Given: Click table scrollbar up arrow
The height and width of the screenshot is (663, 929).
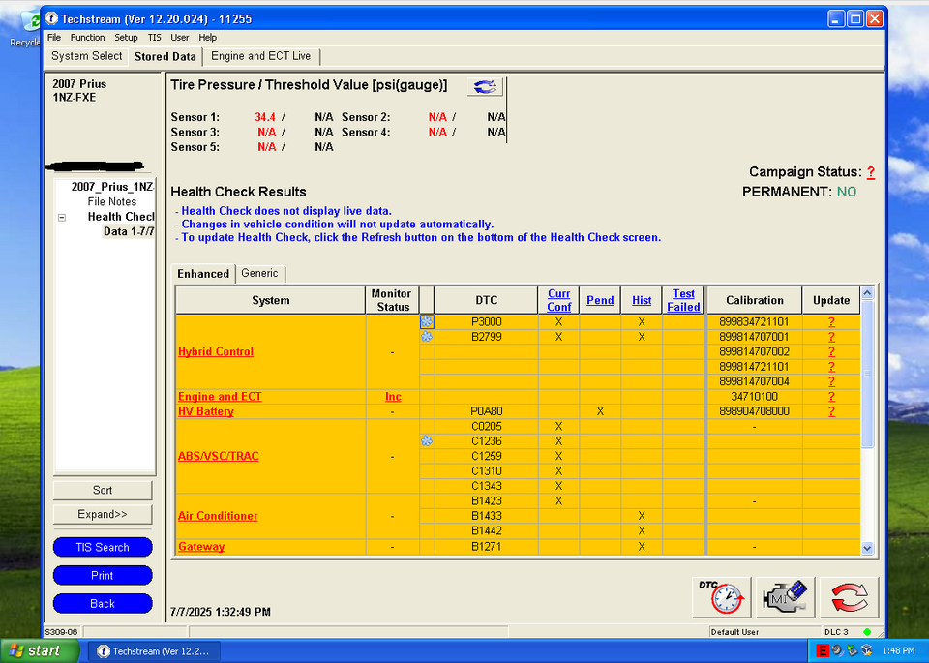Looking at the screenshot, I should pos(867,292).
